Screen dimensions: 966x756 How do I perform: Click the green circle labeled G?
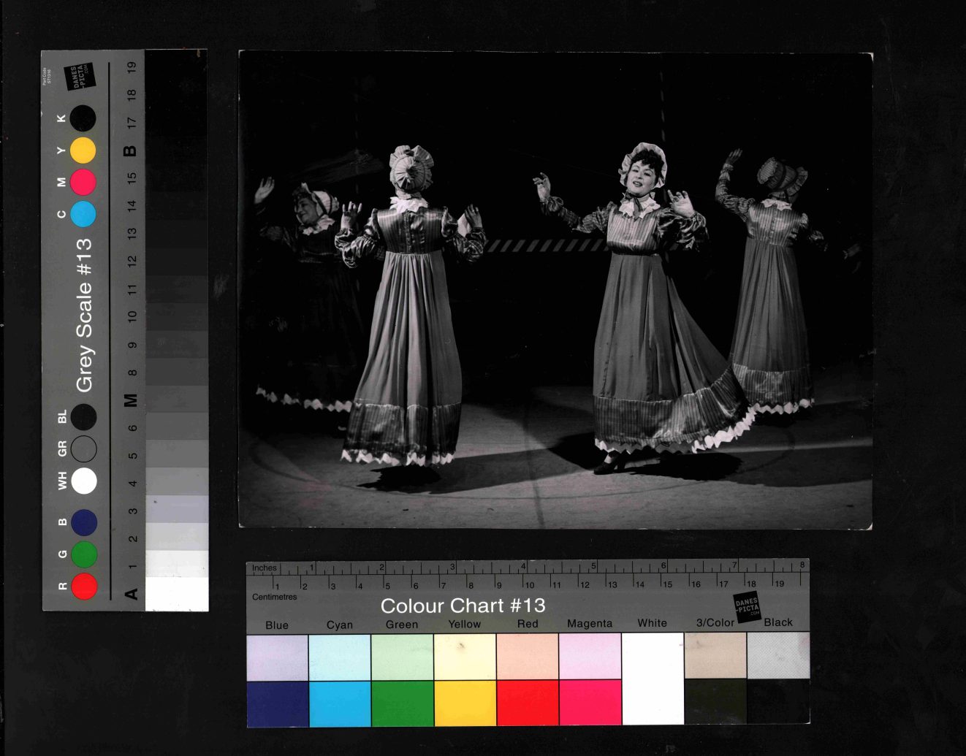[84, 554]
